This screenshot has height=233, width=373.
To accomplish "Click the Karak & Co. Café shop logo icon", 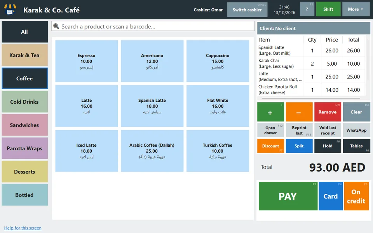I will pyautogui.click(x=10, y=9).
